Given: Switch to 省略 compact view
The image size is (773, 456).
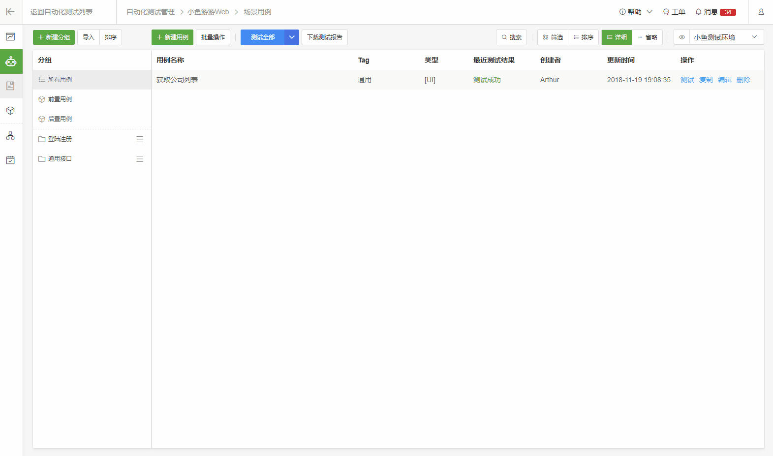Looking at the screenshot, I should pyautogui.click(x=648, y=37).
